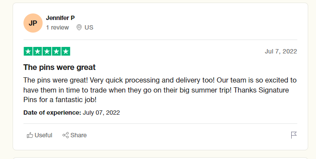This screenshot has width=316, height=159.
Task: Click the Jul 7, 2022 review date
Action: coord(281,51)
